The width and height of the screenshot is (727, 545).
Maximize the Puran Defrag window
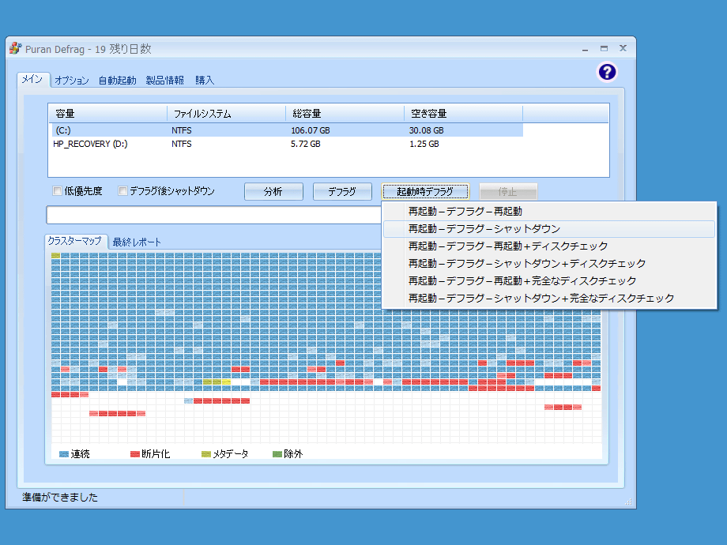(x=604, y=49)
